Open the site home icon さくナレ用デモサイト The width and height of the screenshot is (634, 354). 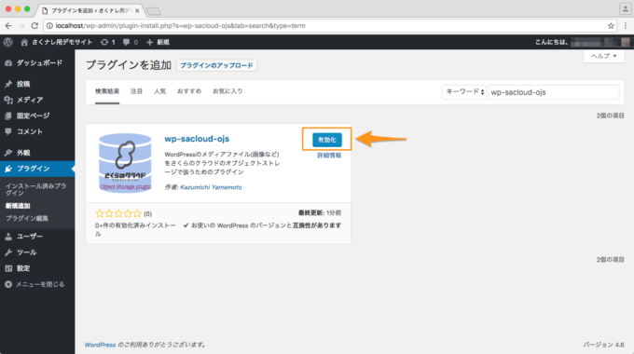pyautogui.click(x=57, y=42)
